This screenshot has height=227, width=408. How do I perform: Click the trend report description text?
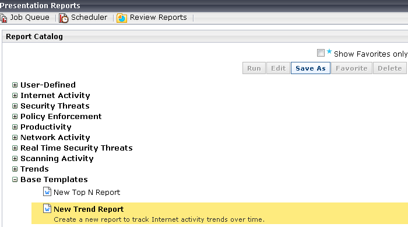click(x=159, y=219)
